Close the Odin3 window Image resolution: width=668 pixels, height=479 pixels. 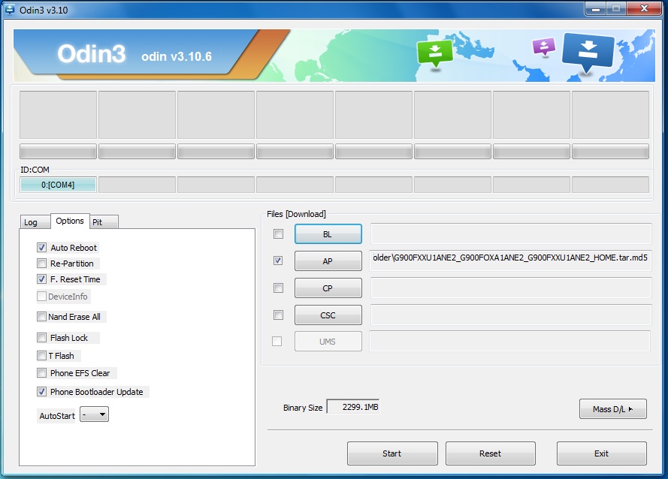(644, 8)
